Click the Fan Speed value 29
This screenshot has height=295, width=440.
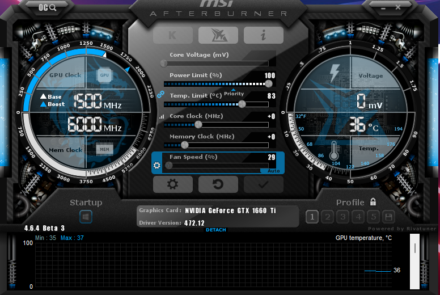tap(272, 157)
